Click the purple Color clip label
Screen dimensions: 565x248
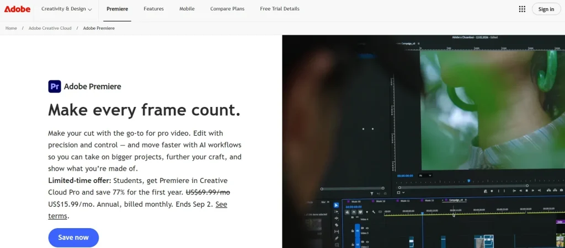(x=561, y=222)
